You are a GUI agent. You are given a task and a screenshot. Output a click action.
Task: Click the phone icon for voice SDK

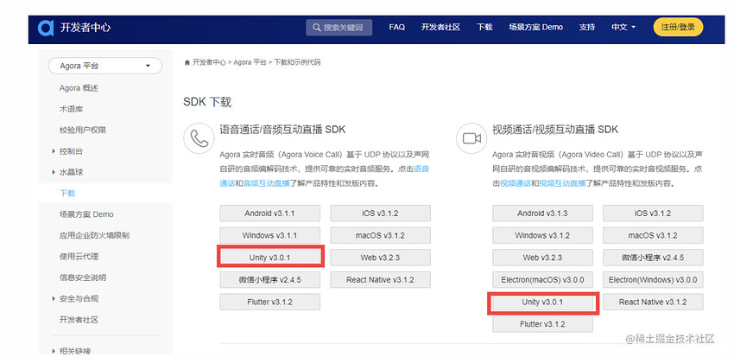(x=199, y=138)
